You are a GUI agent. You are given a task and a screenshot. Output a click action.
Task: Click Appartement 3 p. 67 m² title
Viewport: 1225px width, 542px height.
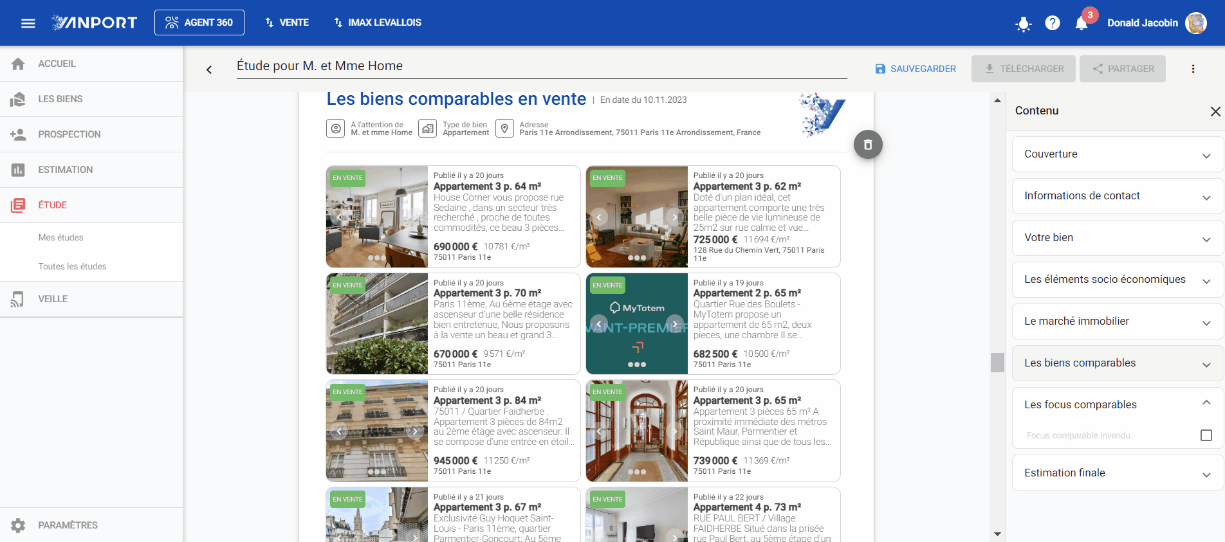(x=487, y=507)
